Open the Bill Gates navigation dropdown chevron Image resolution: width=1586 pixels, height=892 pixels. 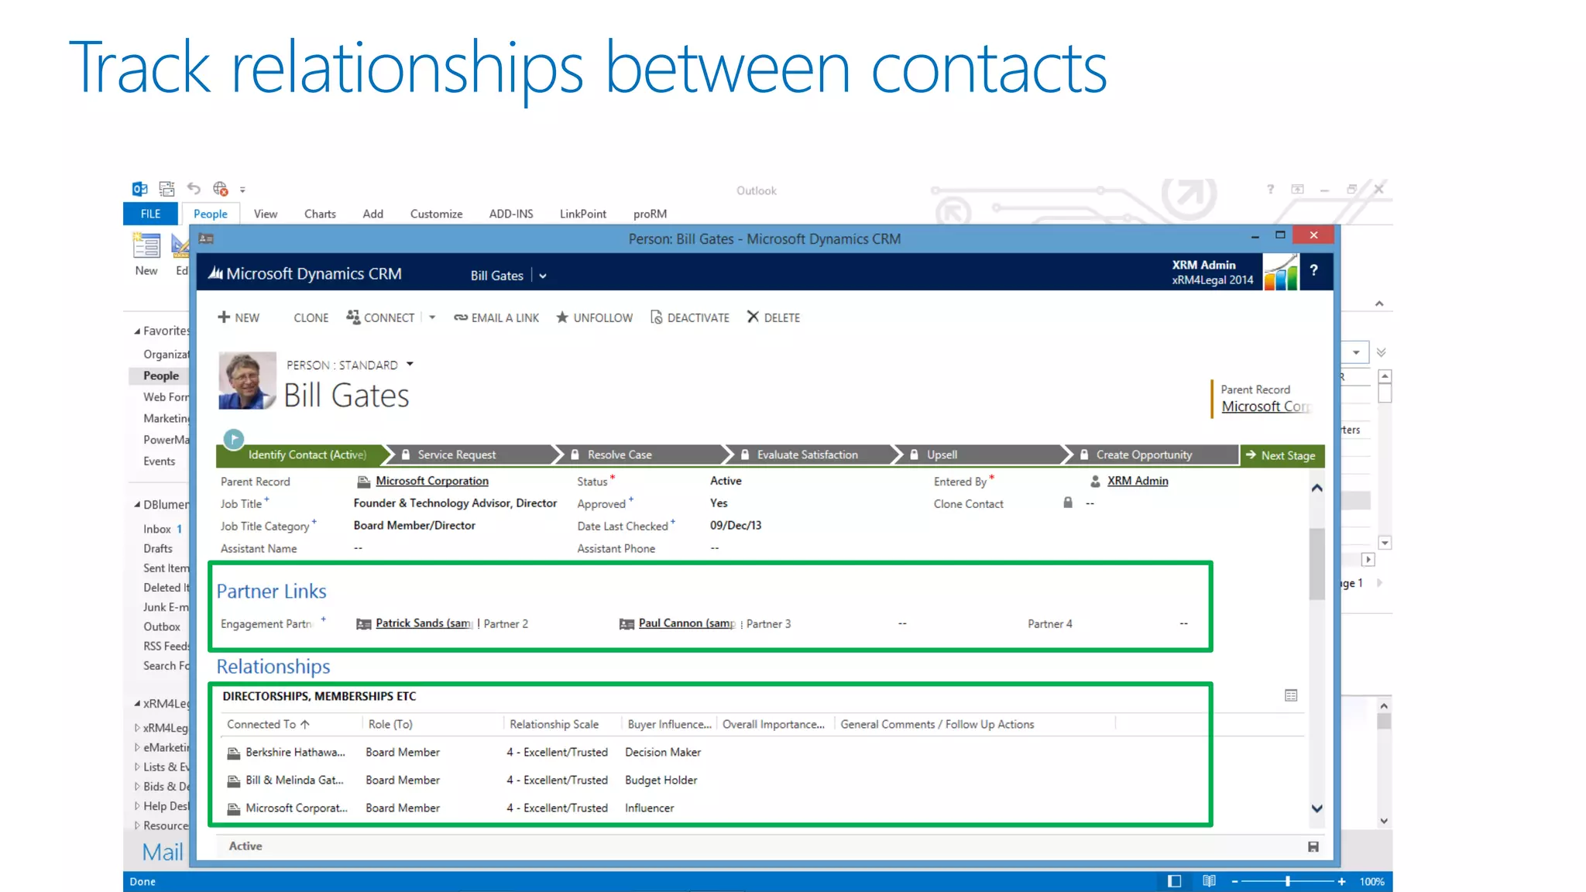tap(543, 276)
